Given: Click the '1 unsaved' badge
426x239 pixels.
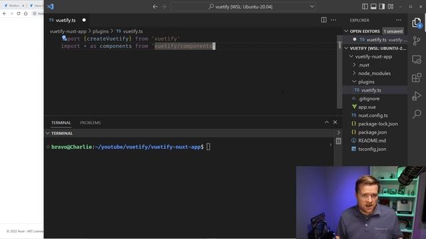Looking at the screenshot, I should click(x=393, y=31).
